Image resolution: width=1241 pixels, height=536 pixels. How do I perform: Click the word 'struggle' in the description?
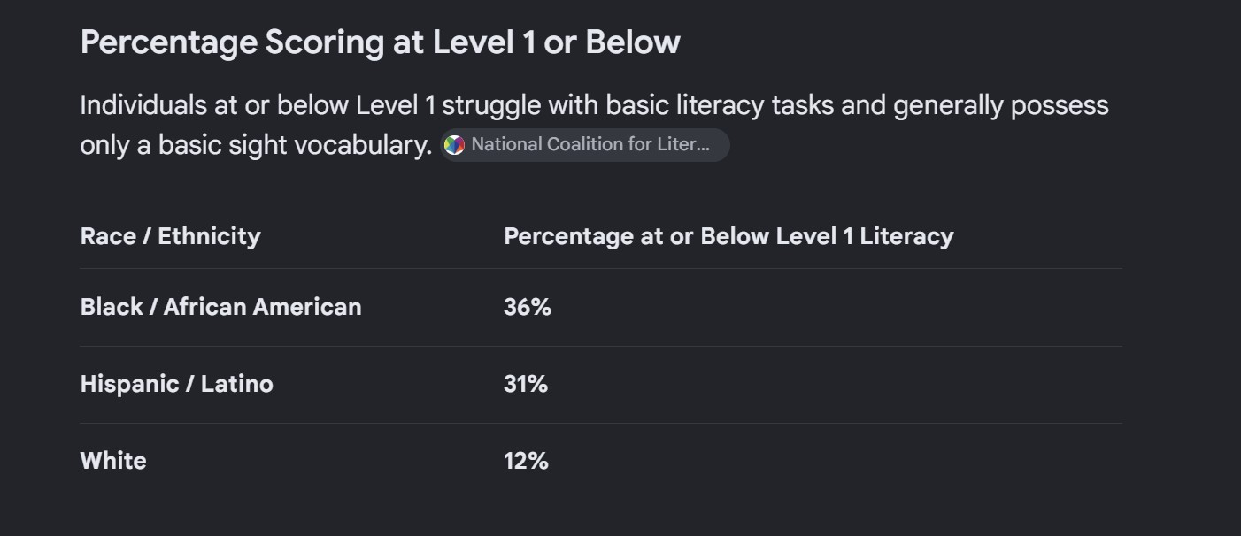point(490,106)
